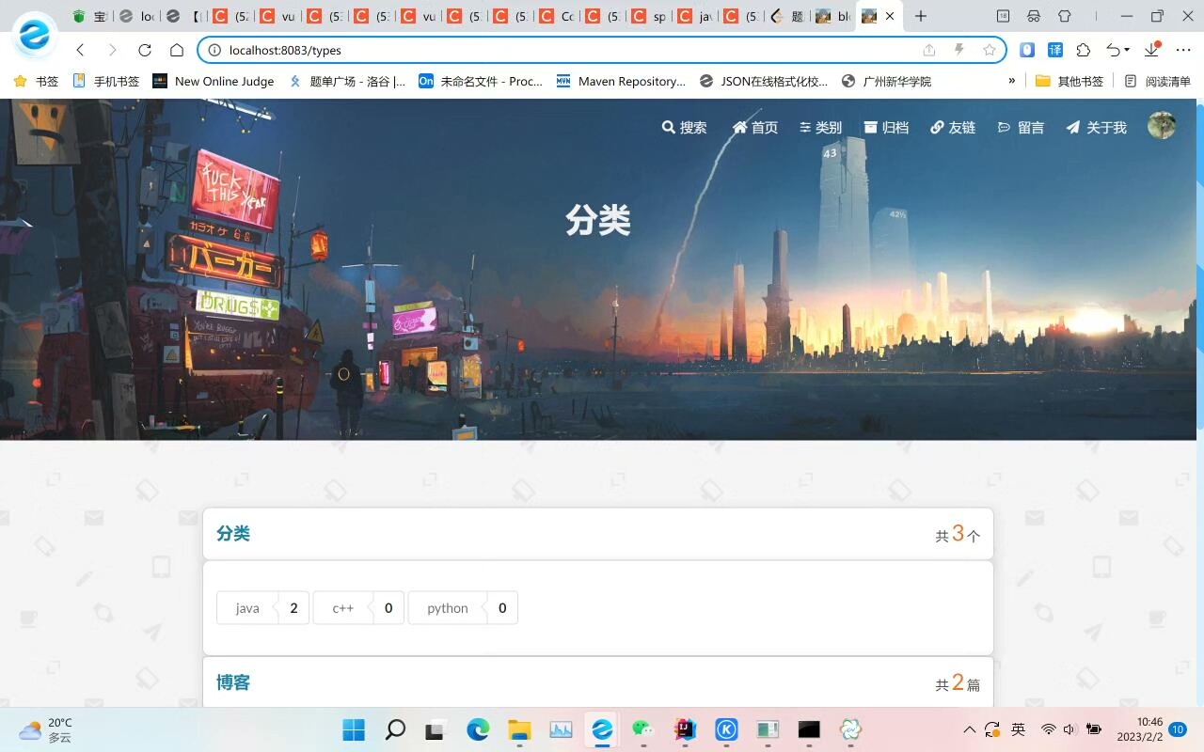Bookmark this page with star icon
Screen dimensions: 1204x752
click(990, 50)
